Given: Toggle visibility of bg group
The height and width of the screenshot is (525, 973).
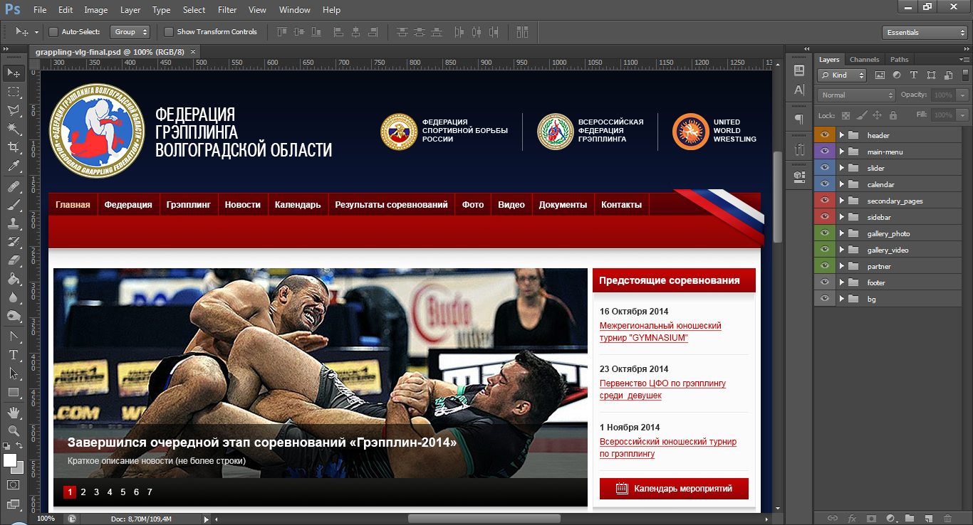Looking at the screenshot, I should pyautogui.click(x=826, y=299).
